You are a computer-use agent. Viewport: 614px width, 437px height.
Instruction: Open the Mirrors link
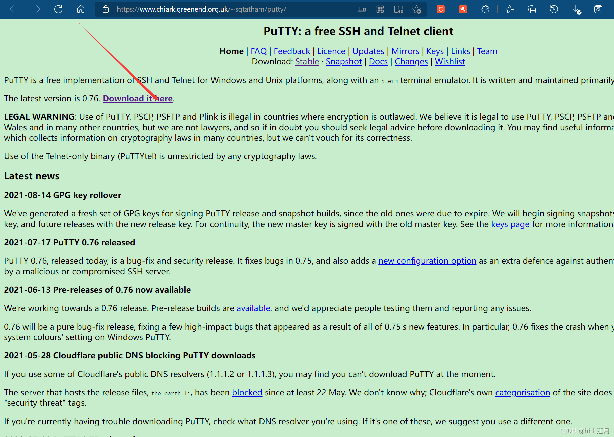click(405, 51)
